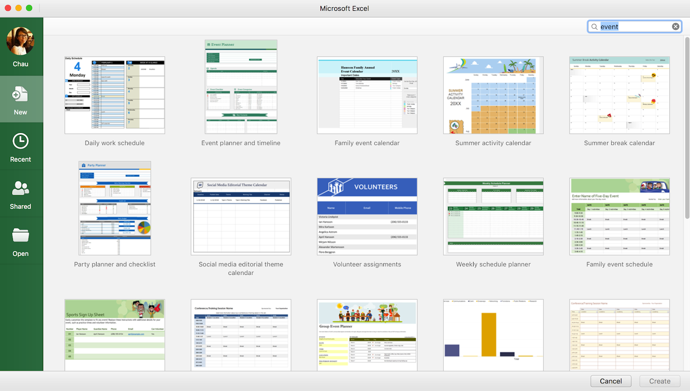This screenshot has width=690, height=391.
Task: Click the Cancel button
Action: pyautogui.click(x=611, y=381)
